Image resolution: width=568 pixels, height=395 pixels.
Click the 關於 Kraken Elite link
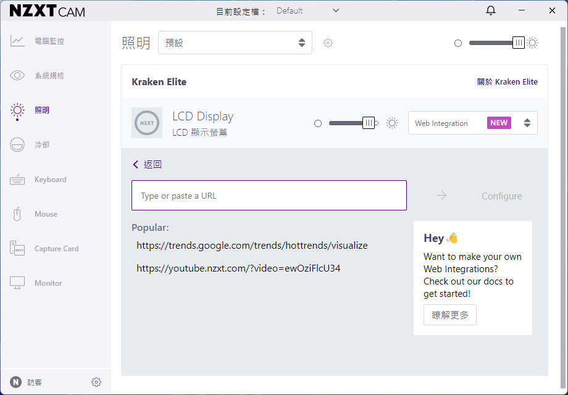point(507,82)
